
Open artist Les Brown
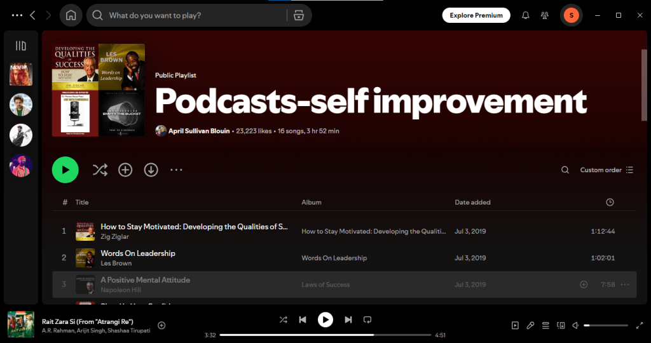pos(116,264)
